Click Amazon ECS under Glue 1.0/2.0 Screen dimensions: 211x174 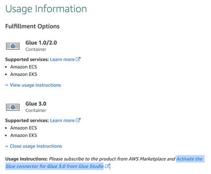(23, 67)
